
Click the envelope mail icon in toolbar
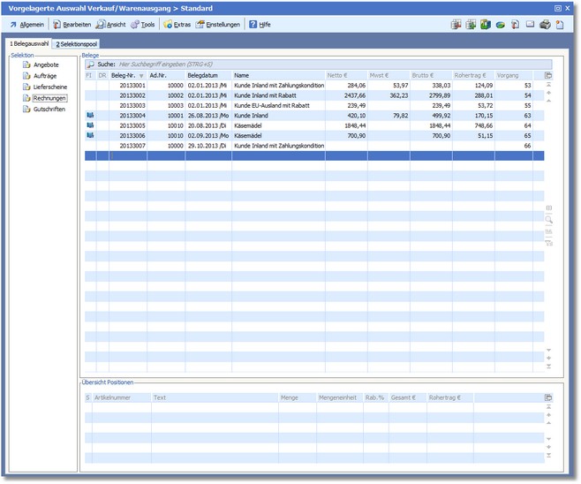(530, 24)
